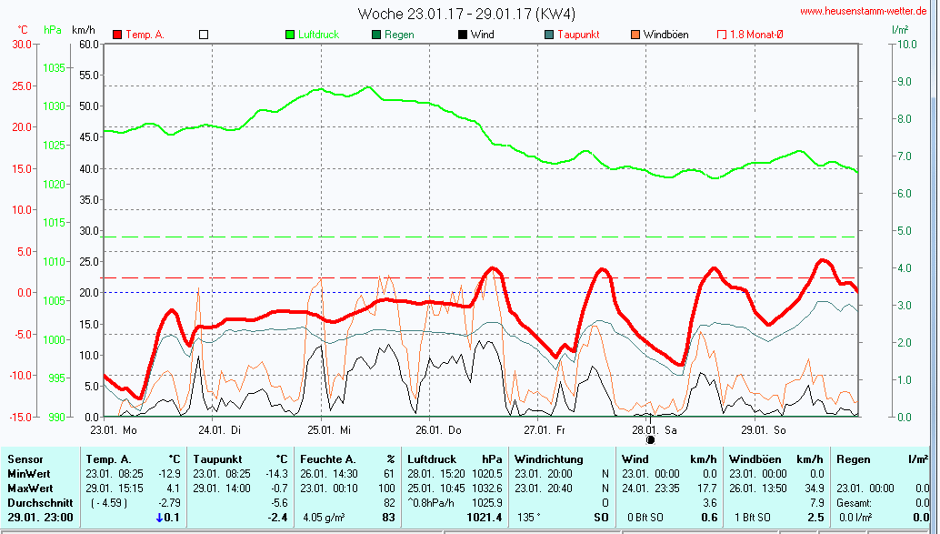This screenshot has height=534, width=940.
Task: Click the 25.01. Mi date marker
Action: pyautogui.click(x=329, y=429)
